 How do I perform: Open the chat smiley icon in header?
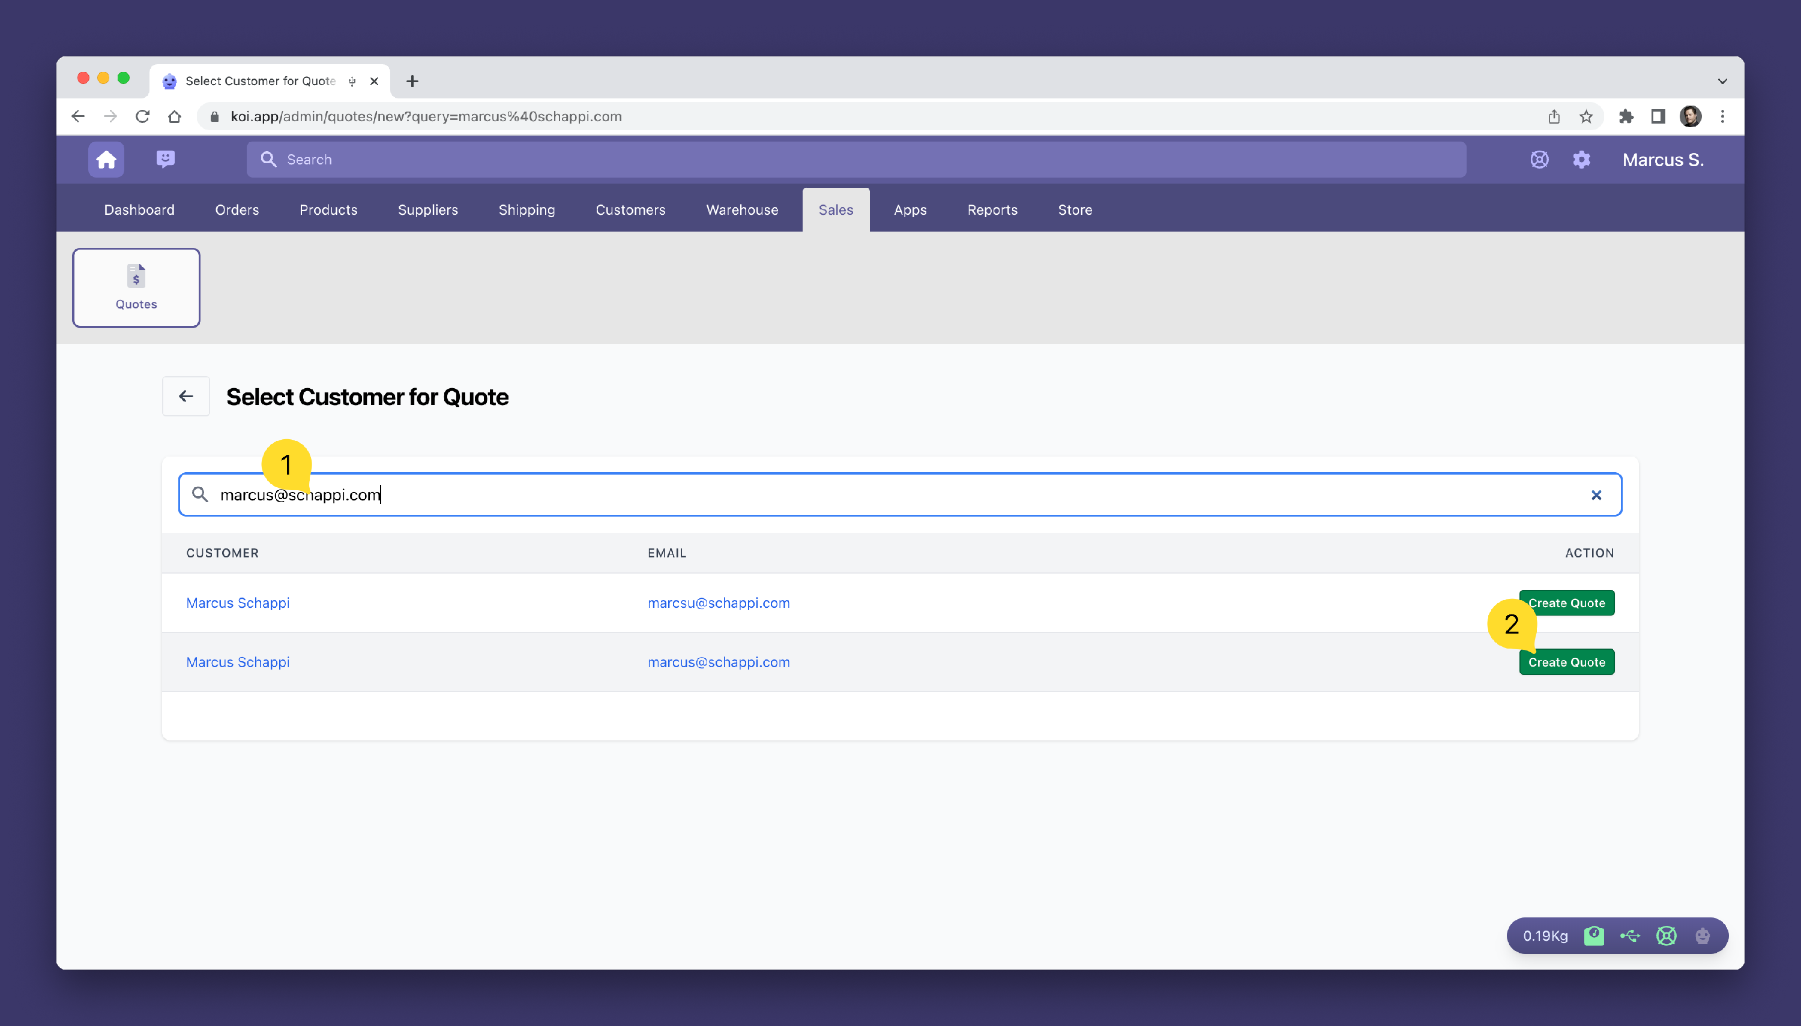[165, 159]
